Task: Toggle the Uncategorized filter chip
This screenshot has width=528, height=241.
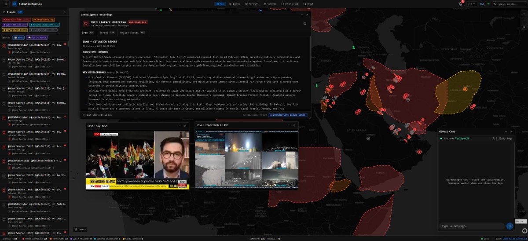Action: pyautogui.click(x=43, y=30)
